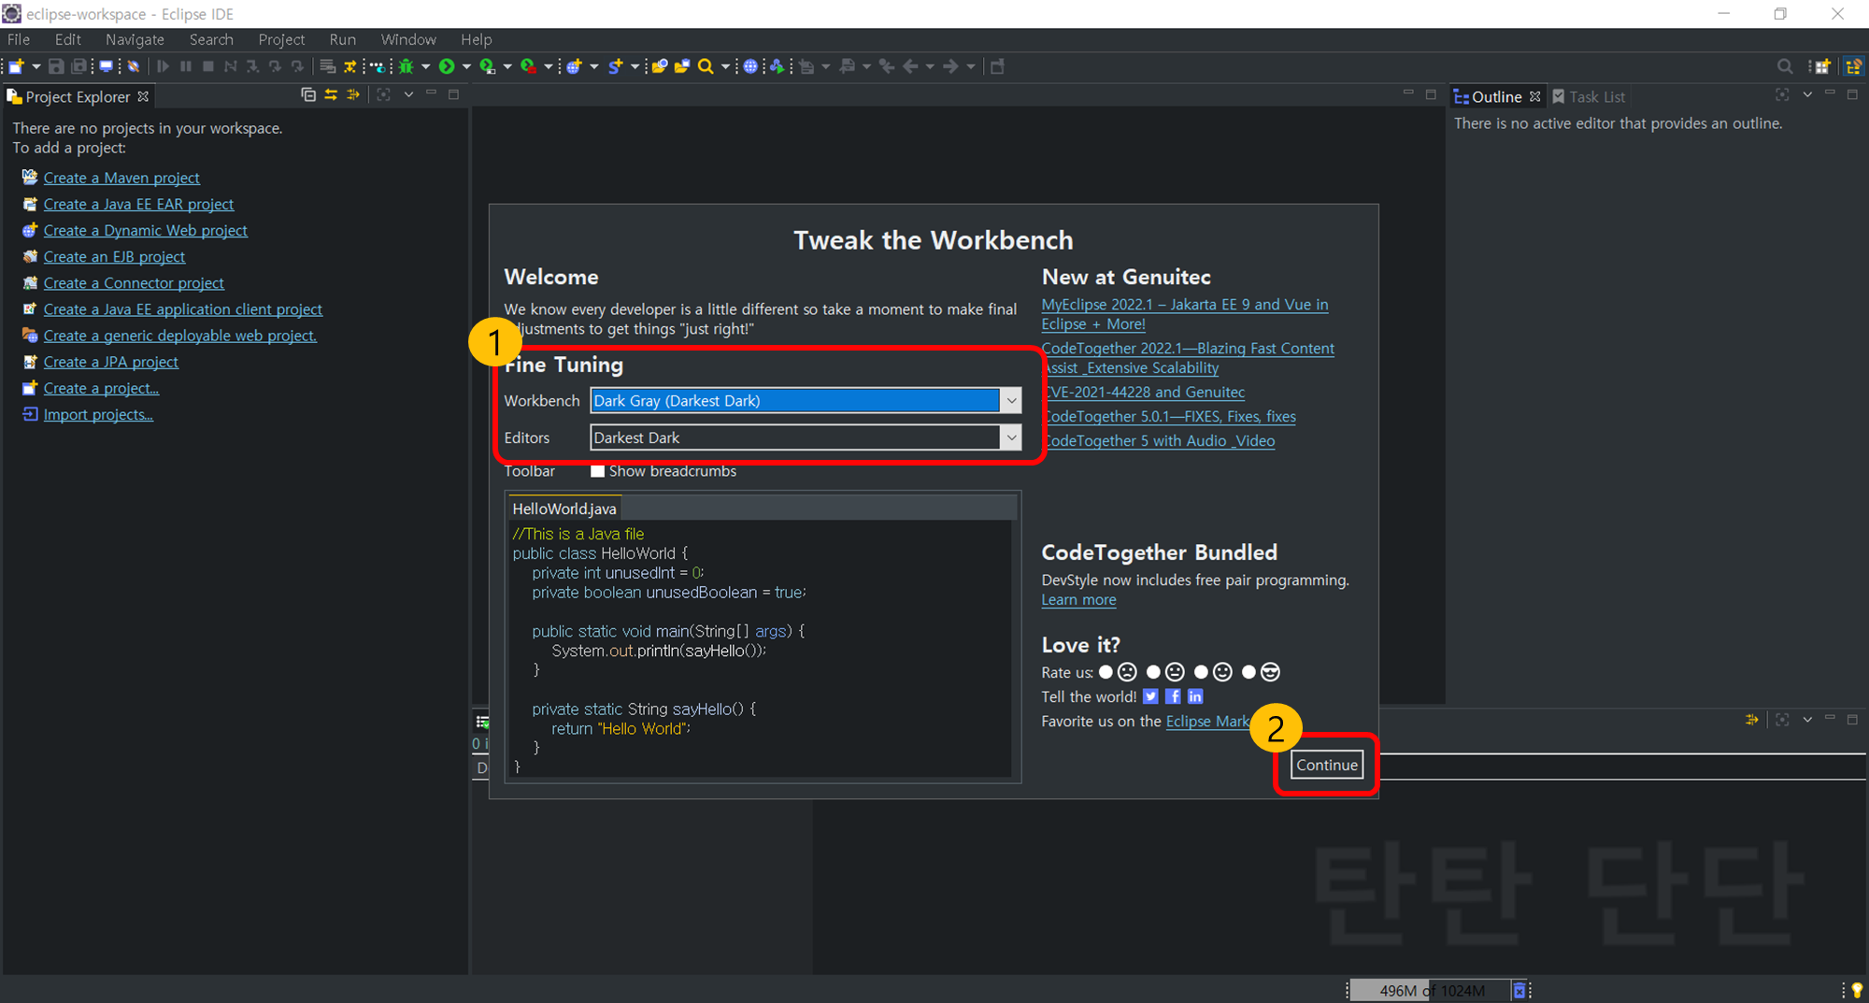This screenshot has height=1003, width=1869.
Task: Click the Debug bug icon in toolbar
Action: [407, 66]
